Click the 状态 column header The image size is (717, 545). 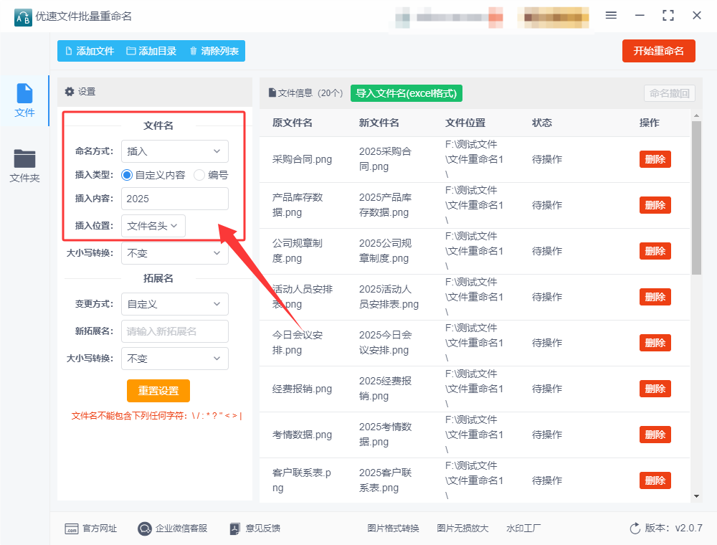(542, 123)
